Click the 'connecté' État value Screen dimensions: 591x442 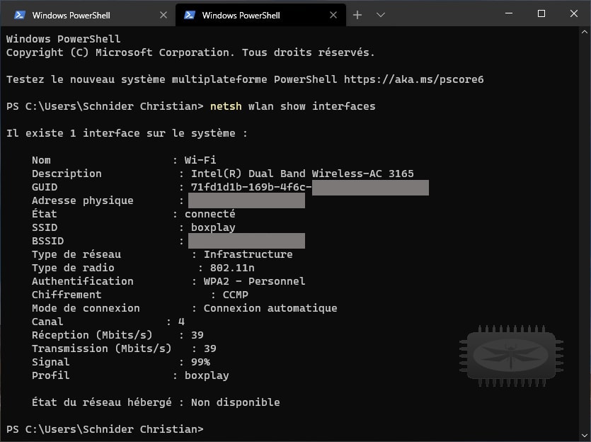(x=210, y=214)
